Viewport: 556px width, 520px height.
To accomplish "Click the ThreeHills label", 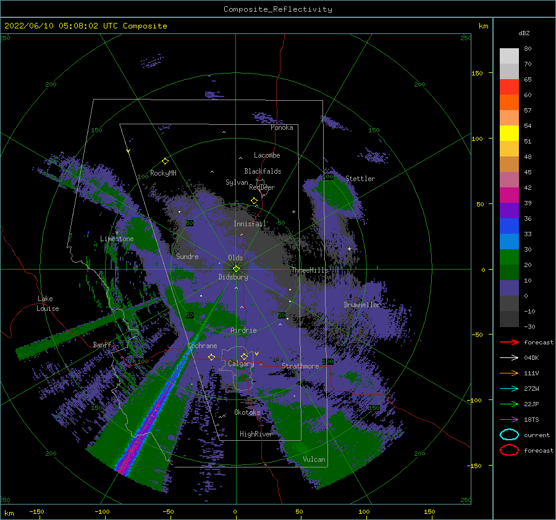I will click(310, 270).
